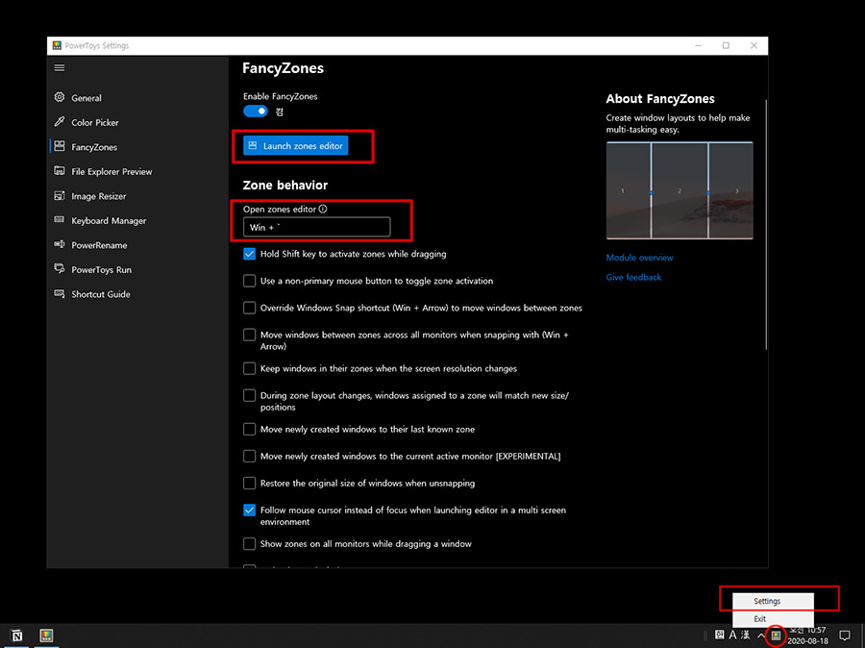This screenshot has width=865, height=648.
Task: Click the Open zones editor hotkey field
Action: [x=316, y=227]
